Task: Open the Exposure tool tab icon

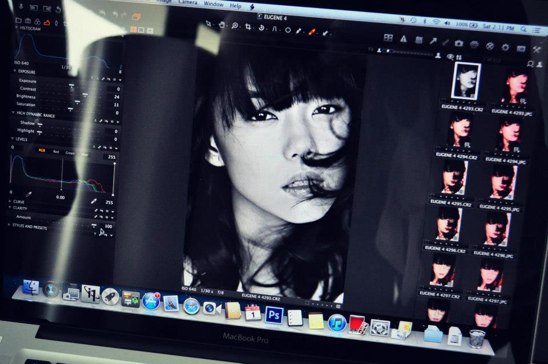Action: click(x=46, y=23)
